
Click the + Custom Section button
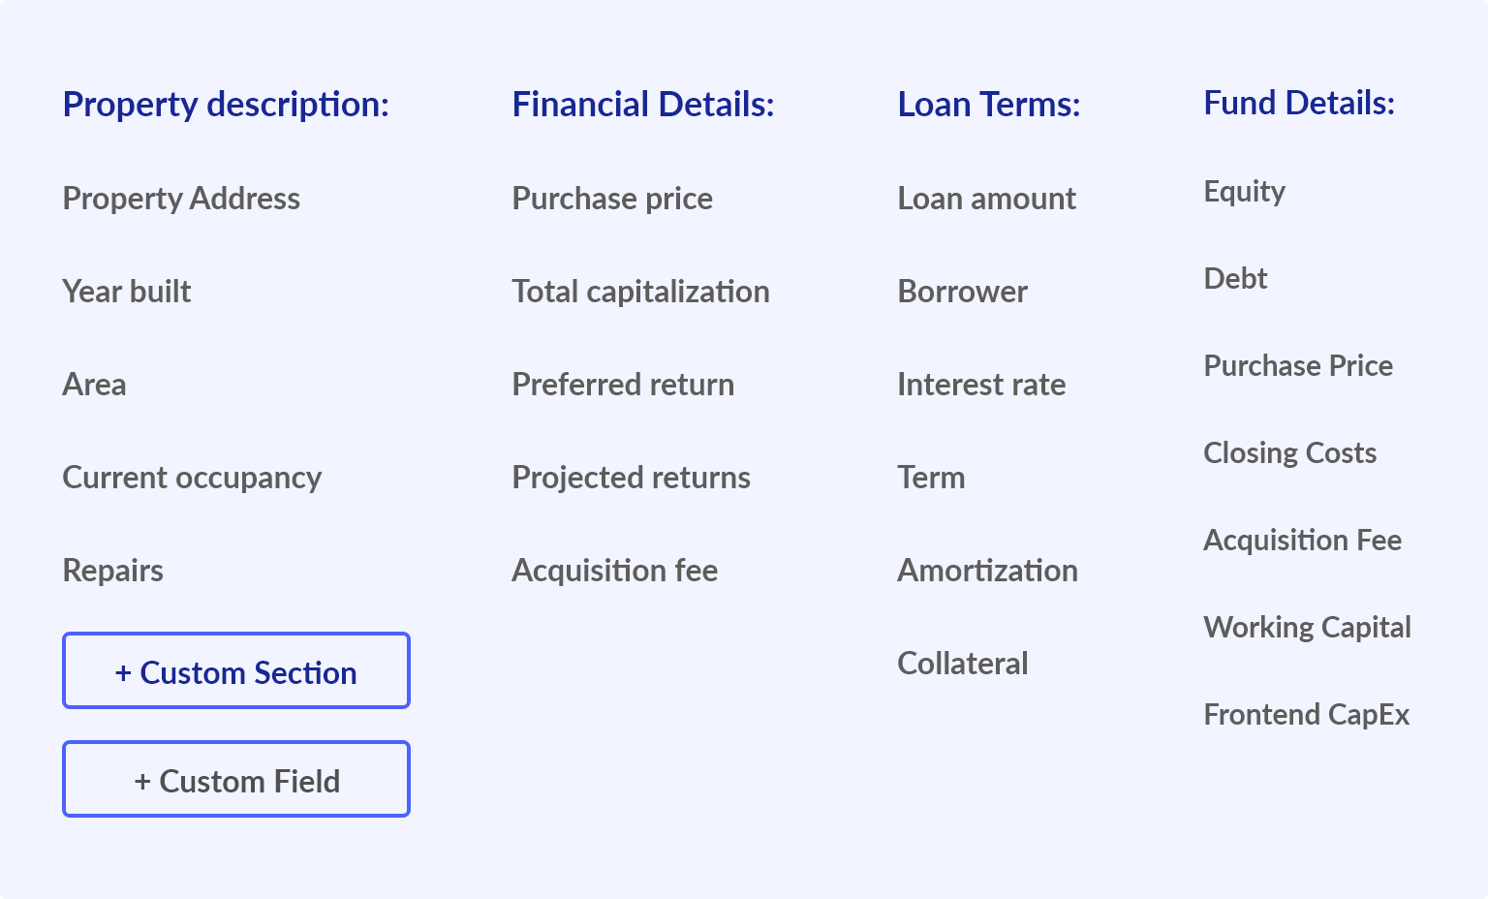coord(235,670)
